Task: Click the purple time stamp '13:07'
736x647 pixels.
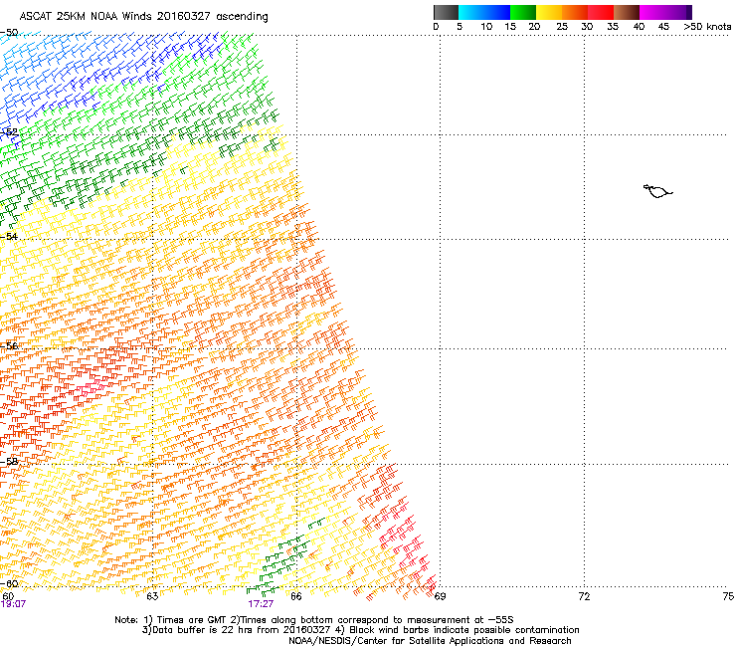Action: [13, 604]
